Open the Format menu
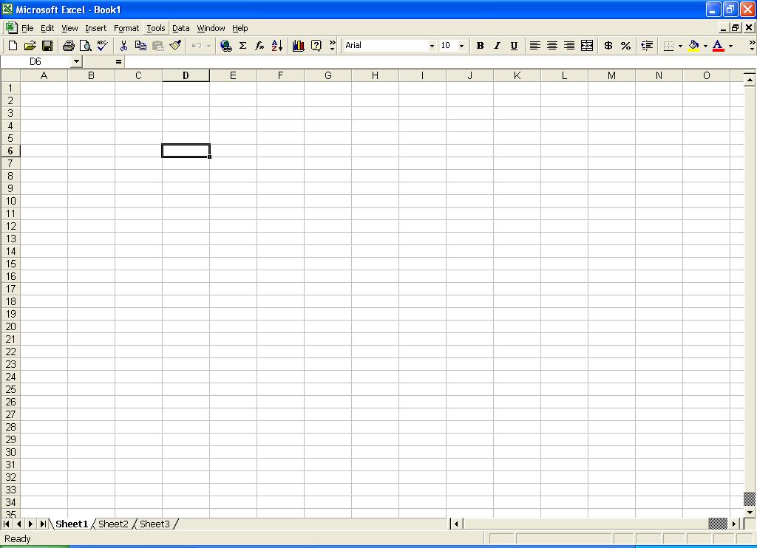The height and width of the screenshot is (548, 757). (x=126, y=28)
